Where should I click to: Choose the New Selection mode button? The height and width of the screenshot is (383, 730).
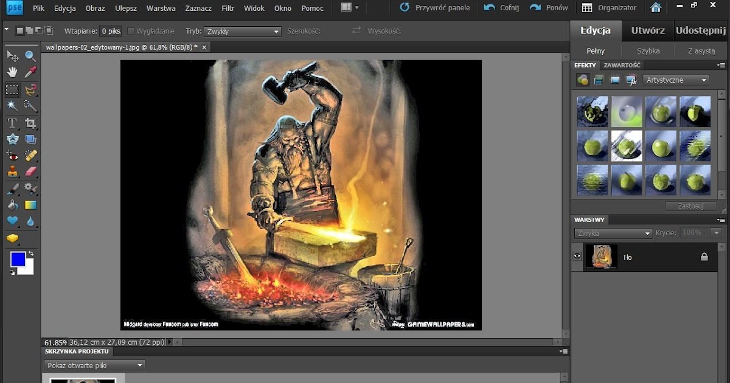(20, 31)
